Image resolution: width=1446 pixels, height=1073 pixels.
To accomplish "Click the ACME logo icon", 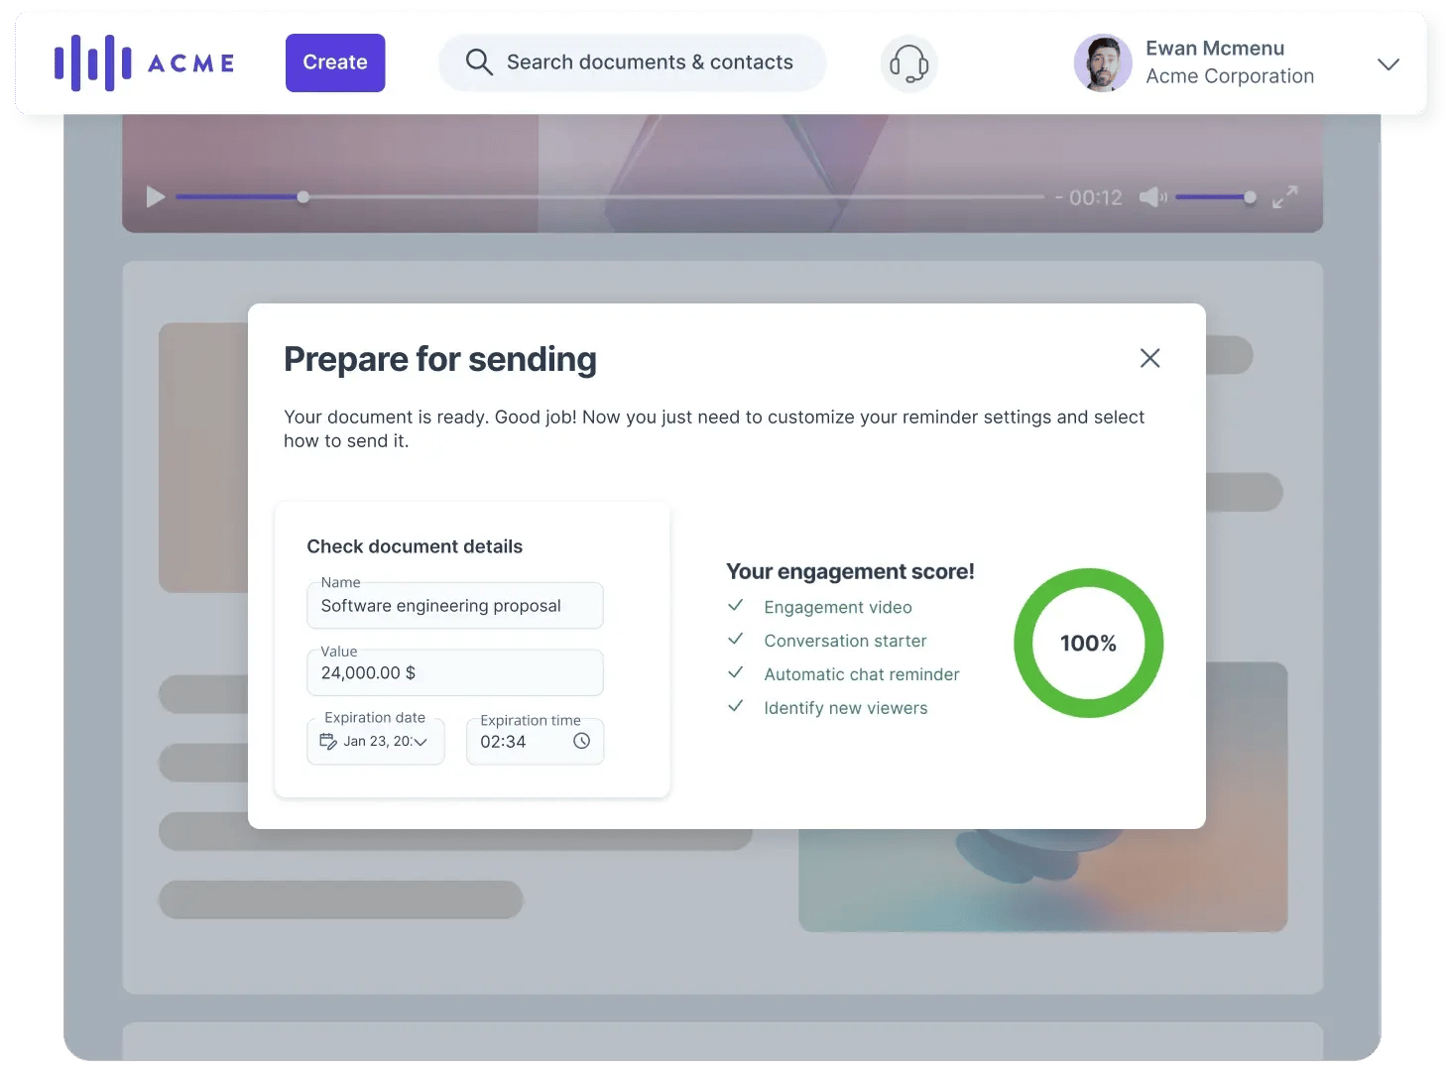I will click(x=92, y=62).
